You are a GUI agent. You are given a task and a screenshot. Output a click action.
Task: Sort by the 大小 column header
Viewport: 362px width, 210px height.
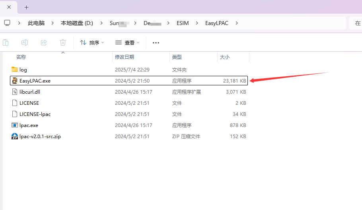coord(225,57)
